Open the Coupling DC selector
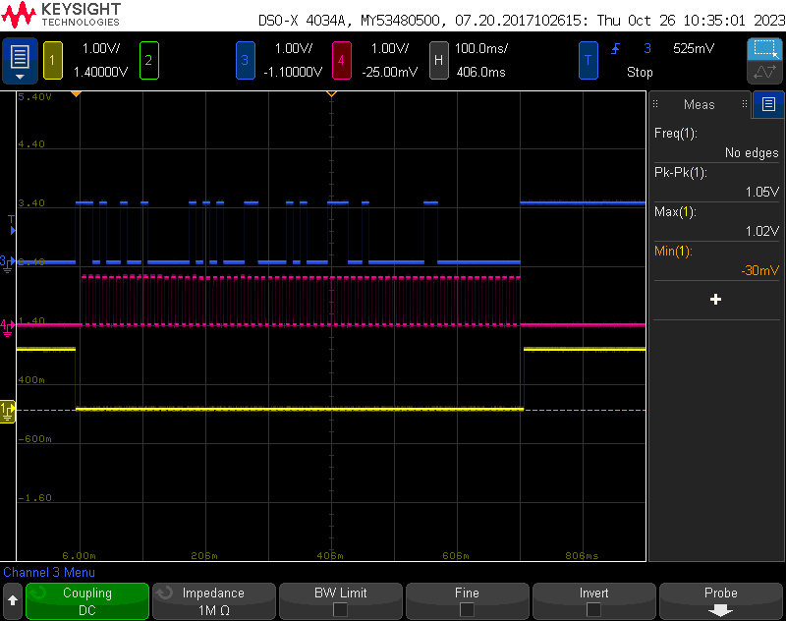 coord(87,600)
